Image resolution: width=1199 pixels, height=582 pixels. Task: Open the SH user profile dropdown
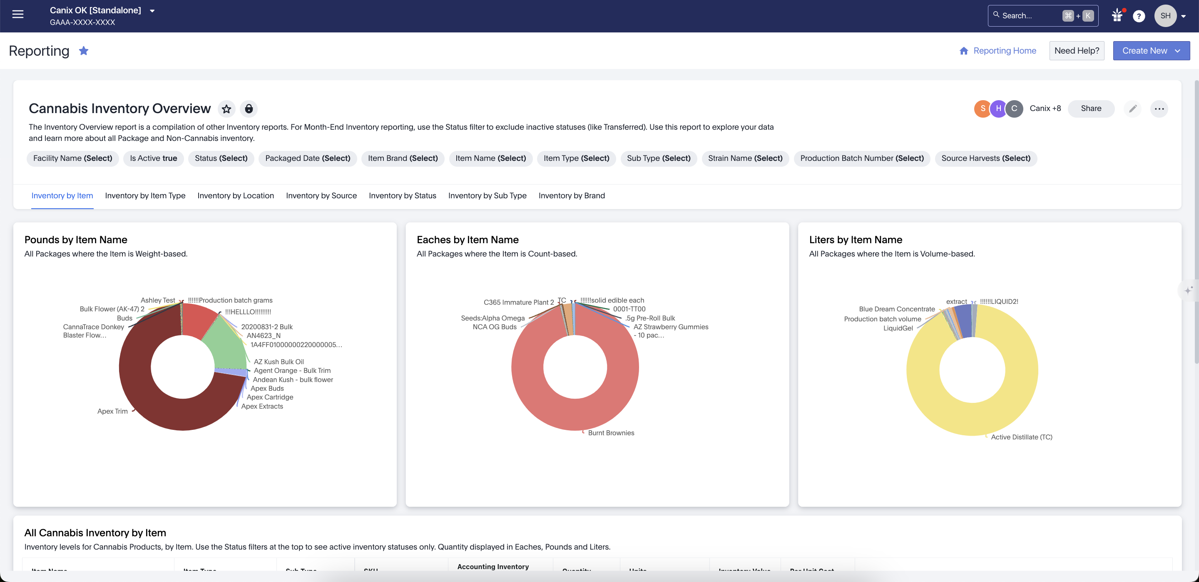[x=1171, y=16]
